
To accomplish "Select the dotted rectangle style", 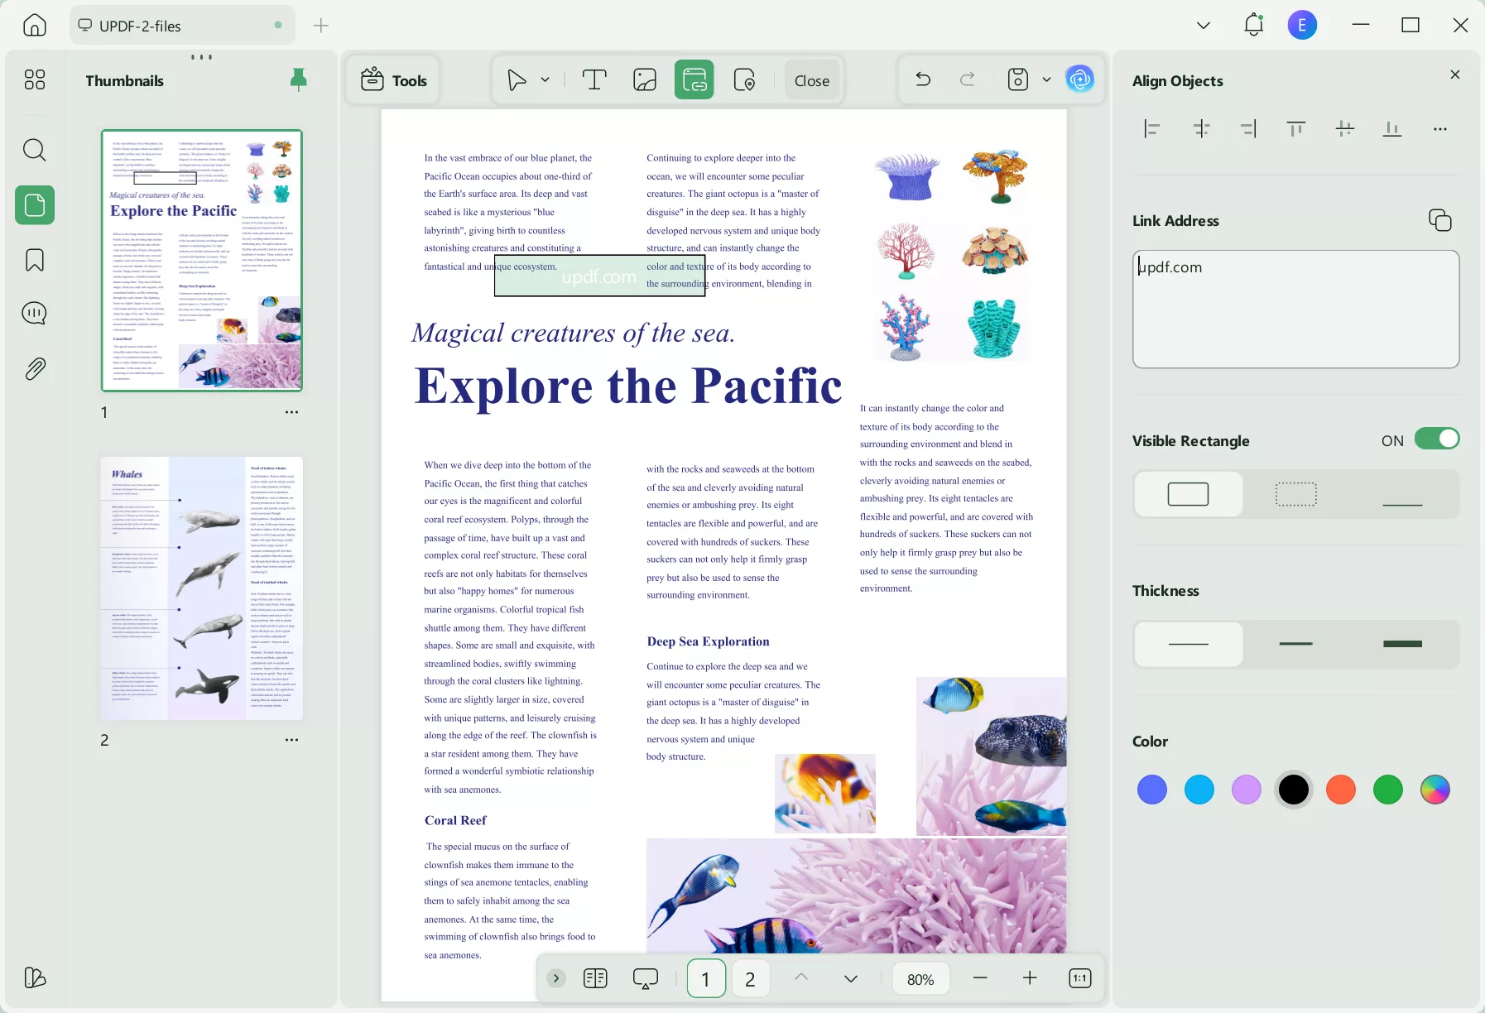I will [1294, 493].
